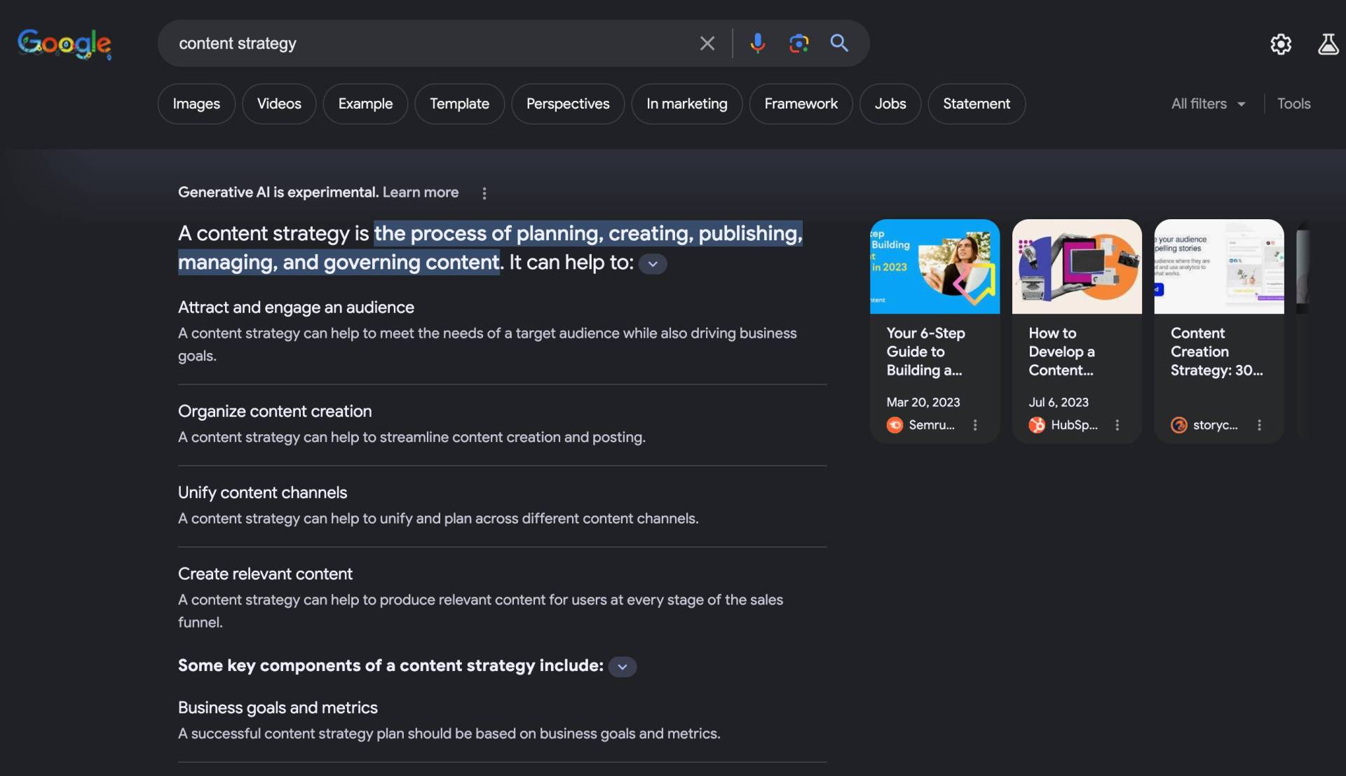Follow the Learn more link
Viewport: 1346px width, 776px height.
tap(421, 193)
